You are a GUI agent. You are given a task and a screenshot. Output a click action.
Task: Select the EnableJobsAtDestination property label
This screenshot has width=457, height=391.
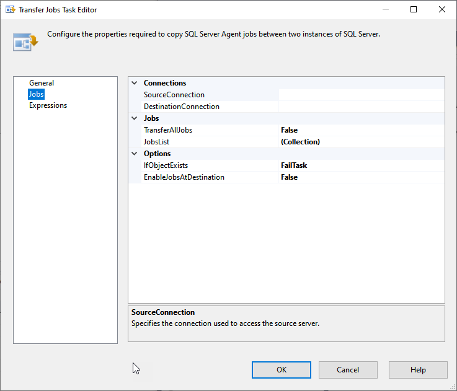[x=184, y=177]
